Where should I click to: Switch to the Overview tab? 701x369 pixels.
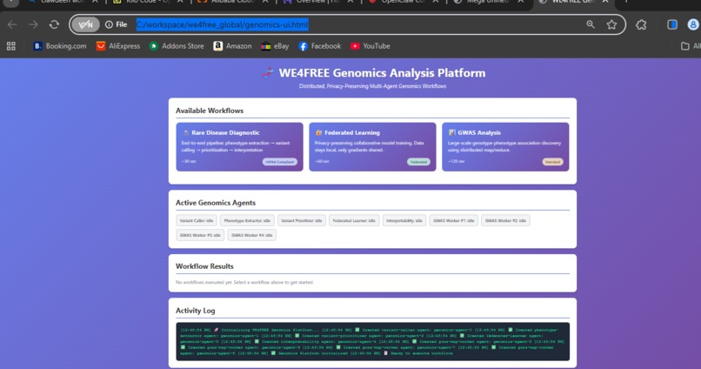318,3
